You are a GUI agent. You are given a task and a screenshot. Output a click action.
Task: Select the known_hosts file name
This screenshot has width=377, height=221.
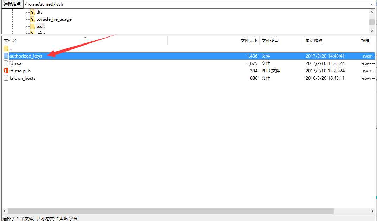(x=23, y=78)
